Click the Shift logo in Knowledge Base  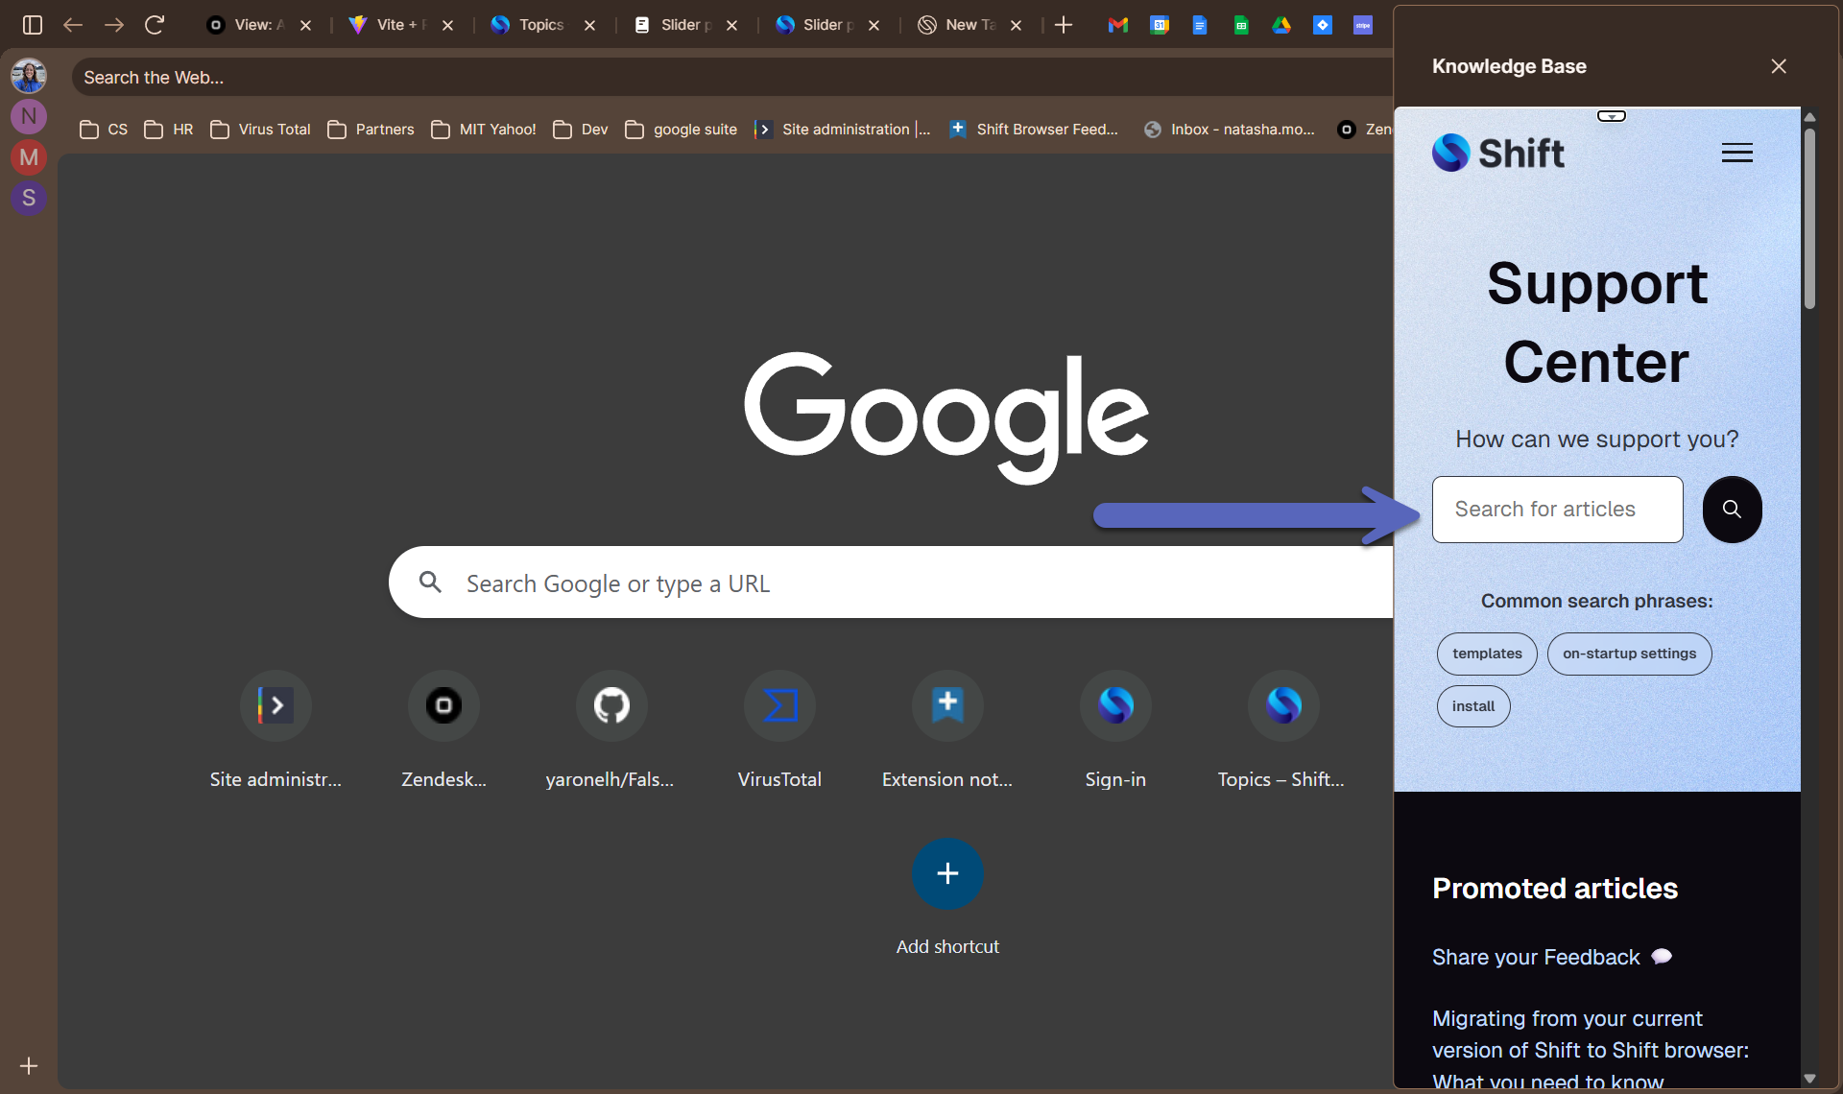click(x=1498, y=153)
